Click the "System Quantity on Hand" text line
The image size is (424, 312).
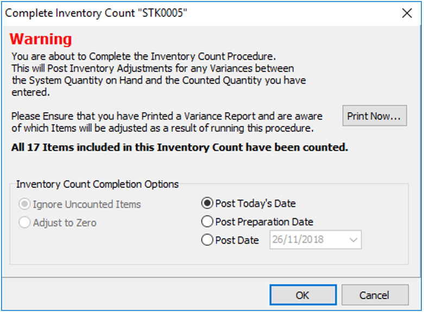(x=159, y=81)
